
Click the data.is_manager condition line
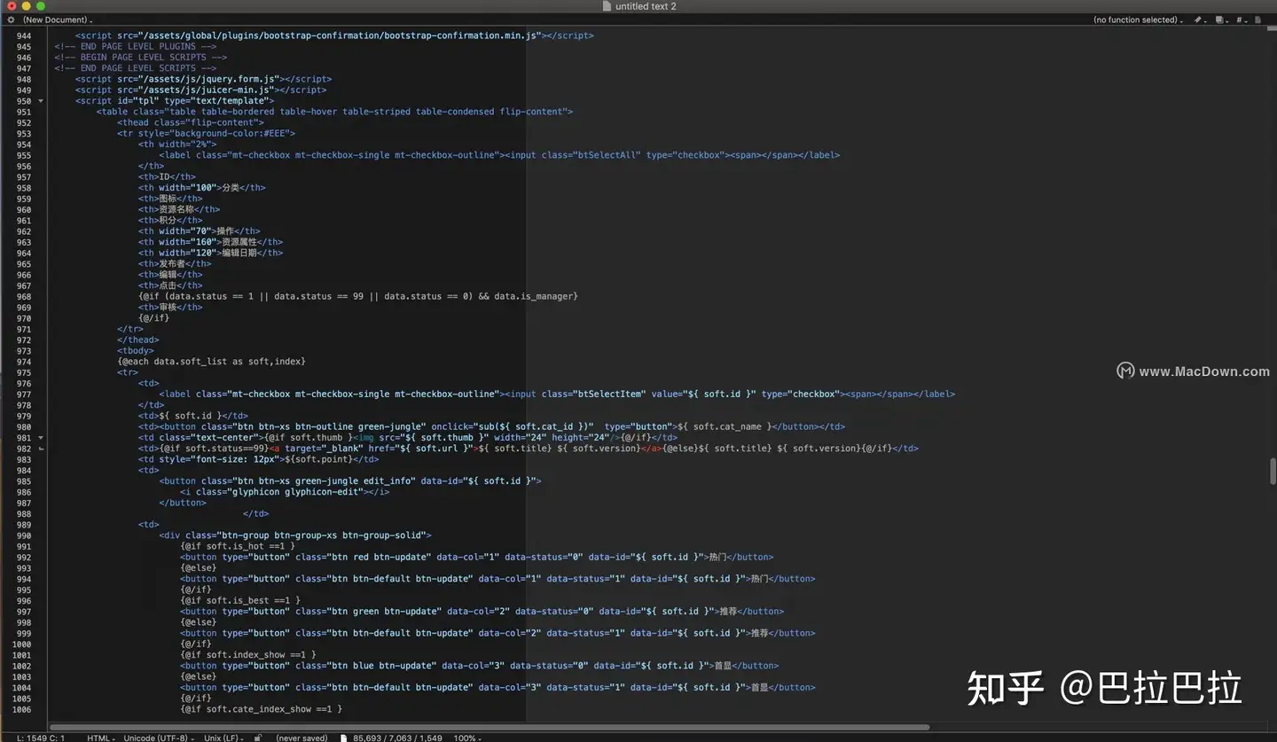pos(357,296)
